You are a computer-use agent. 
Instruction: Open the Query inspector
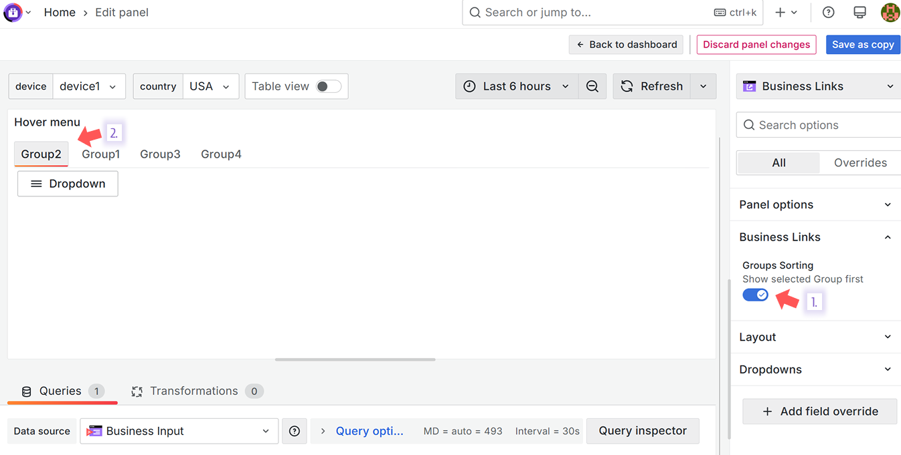[x=643, y=431]
